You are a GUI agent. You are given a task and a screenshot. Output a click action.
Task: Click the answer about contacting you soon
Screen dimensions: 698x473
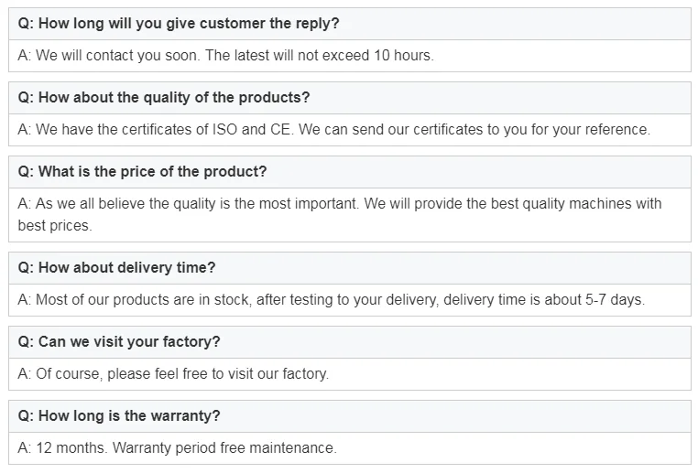[225, 56]
